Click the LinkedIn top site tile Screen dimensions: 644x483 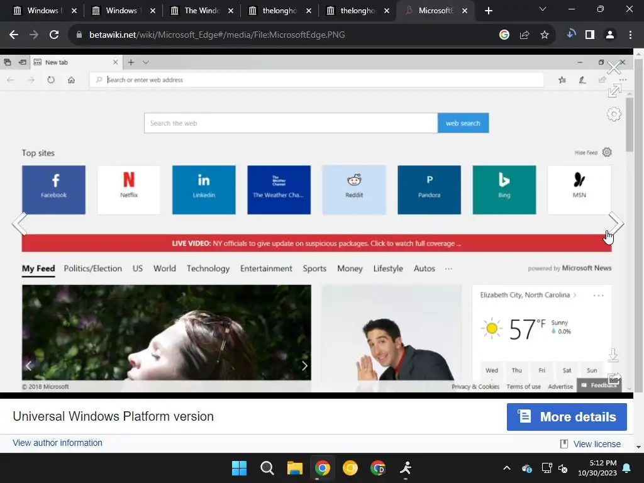pos(204,190)
